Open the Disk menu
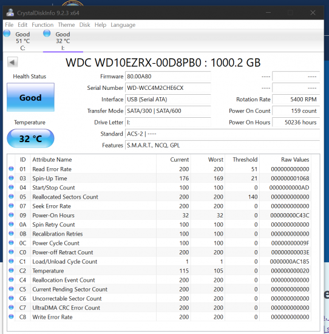This screenshot has height=334, width=329. tap(84, 25)
